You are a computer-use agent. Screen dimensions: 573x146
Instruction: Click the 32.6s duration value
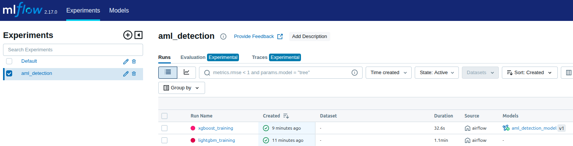pyautogui.click(x=440, y=128)
